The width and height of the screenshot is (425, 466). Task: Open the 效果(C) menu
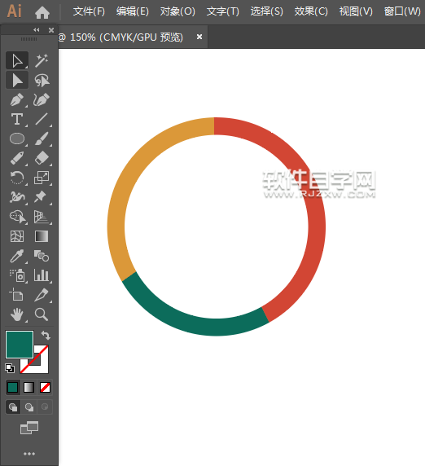(311, 11)
